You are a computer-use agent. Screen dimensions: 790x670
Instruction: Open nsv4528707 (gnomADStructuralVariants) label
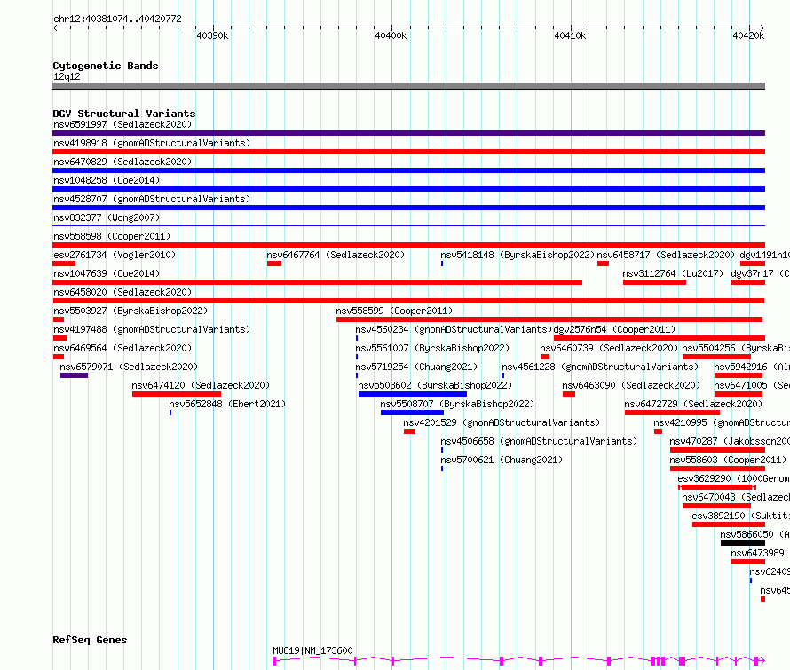pos(152,199)
